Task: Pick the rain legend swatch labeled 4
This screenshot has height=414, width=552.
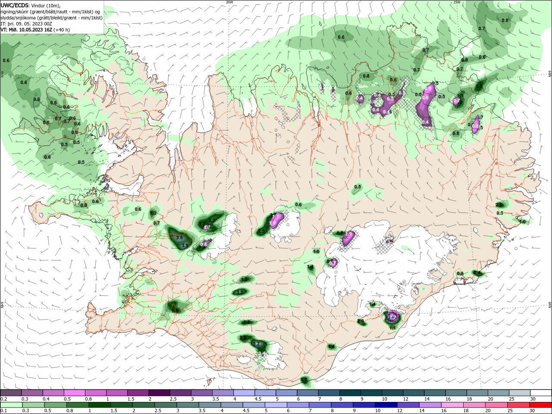Action: (232, 405)
